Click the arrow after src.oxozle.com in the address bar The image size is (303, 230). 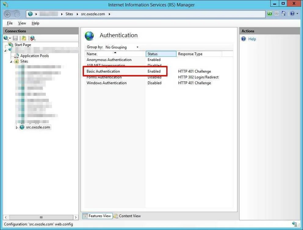(x=109, y=14)
